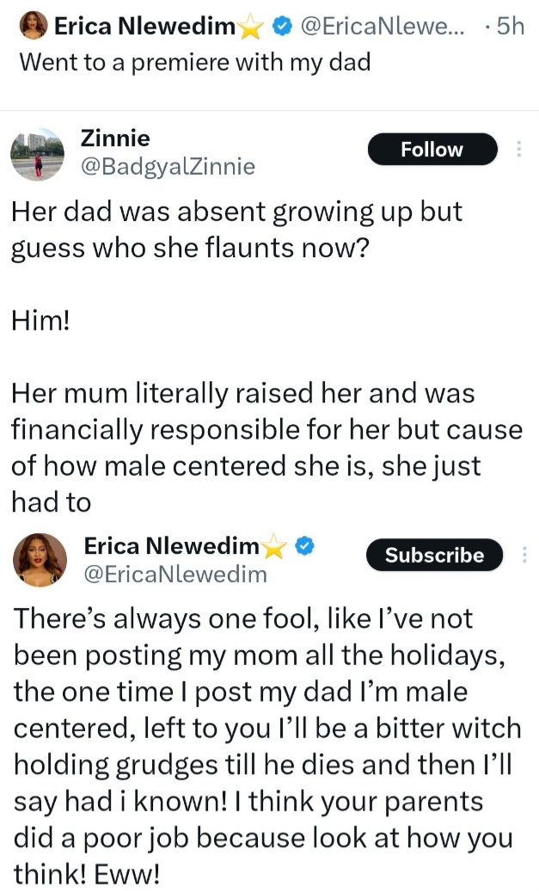539x891 pixels.
Task: Open the Zinnie display name link
Action: pyautogui.click(x=114, y=138)
